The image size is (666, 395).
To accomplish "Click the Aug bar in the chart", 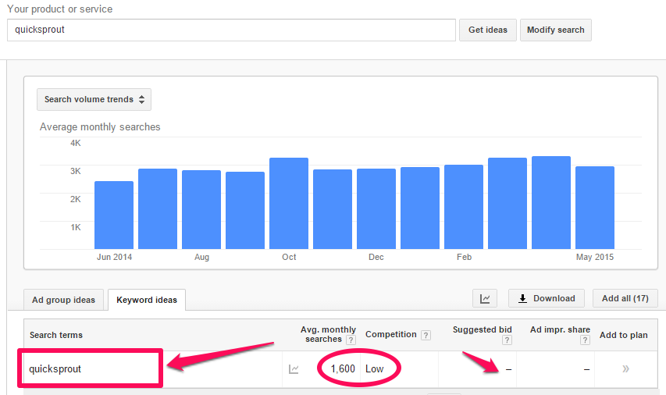I will (201, 210).
